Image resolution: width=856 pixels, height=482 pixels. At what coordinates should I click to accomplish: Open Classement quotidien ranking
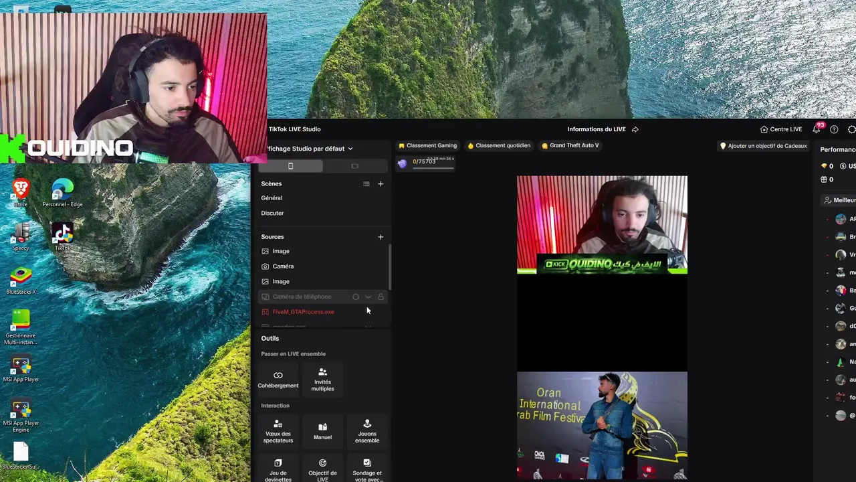pyautogui.click(x=499, y=145)
